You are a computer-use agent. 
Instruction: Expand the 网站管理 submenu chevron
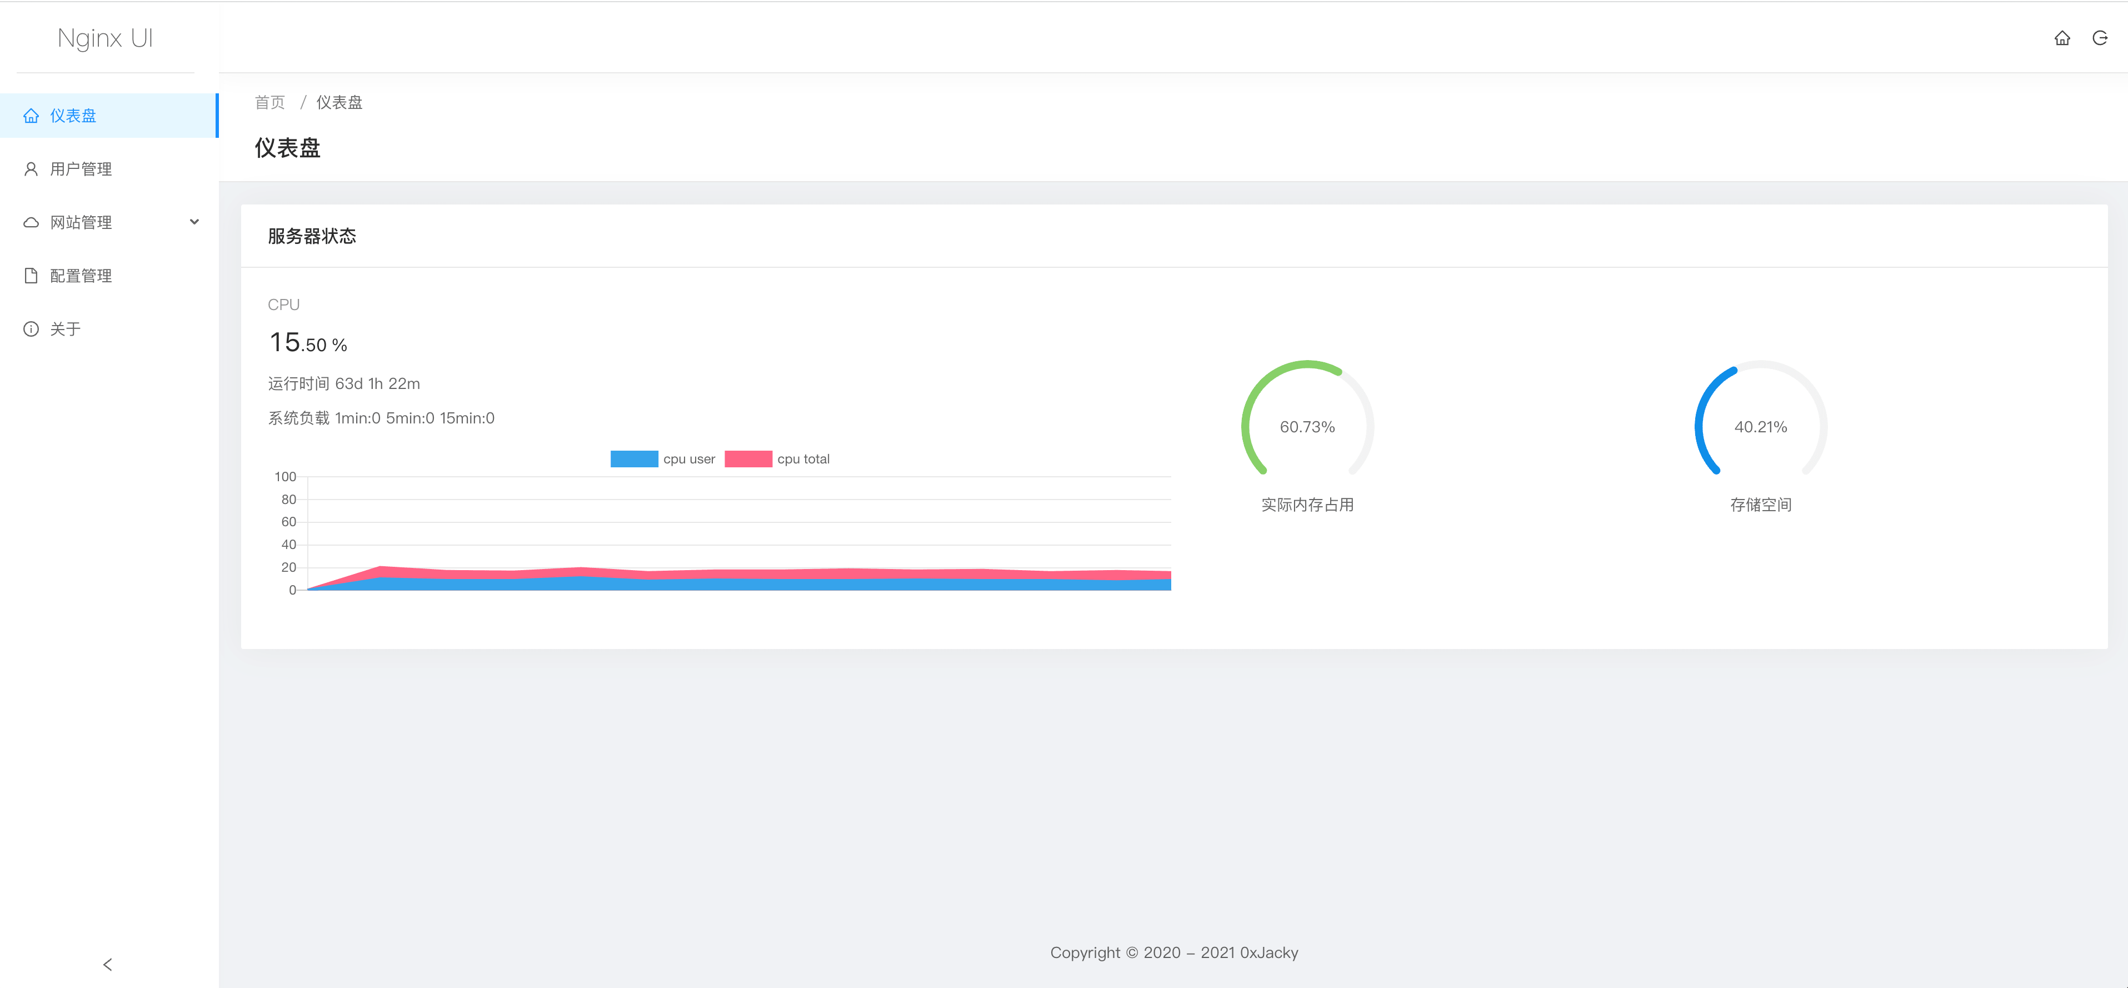click(x=194, y=222)
